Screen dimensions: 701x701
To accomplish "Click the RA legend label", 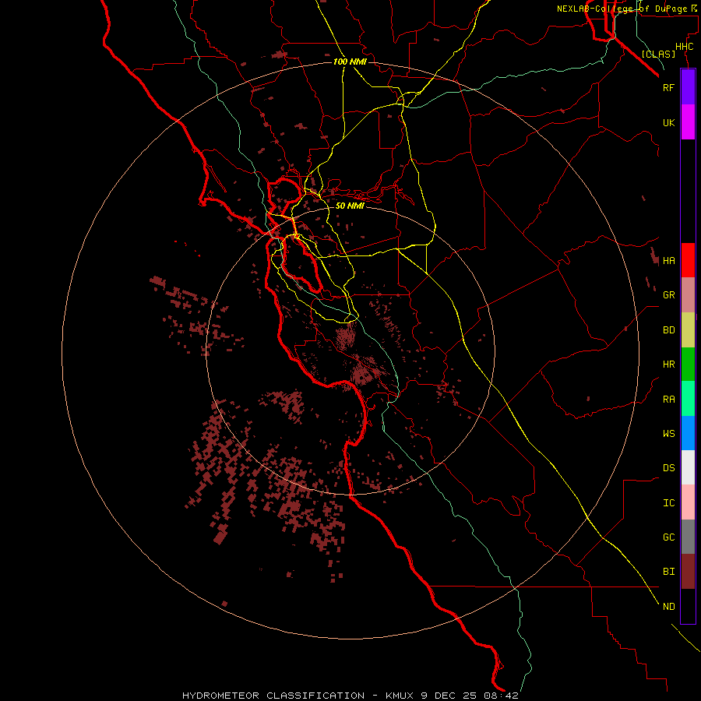I will coord(668,400).
